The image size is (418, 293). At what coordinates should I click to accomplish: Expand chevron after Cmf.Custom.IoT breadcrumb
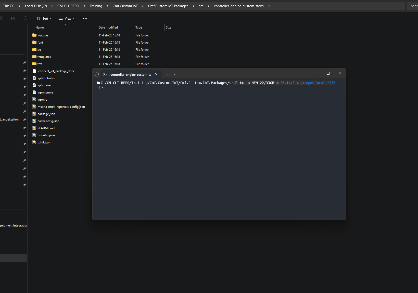143,6
